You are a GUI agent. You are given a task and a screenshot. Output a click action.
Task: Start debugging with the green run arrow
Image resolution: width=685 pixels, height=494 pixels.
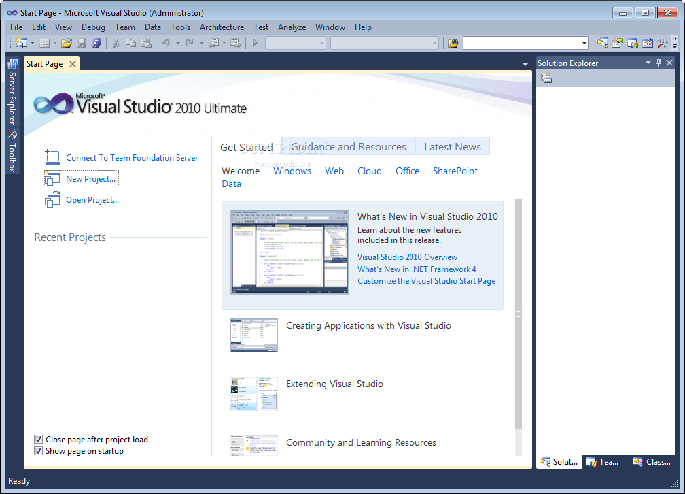[255, 43]
